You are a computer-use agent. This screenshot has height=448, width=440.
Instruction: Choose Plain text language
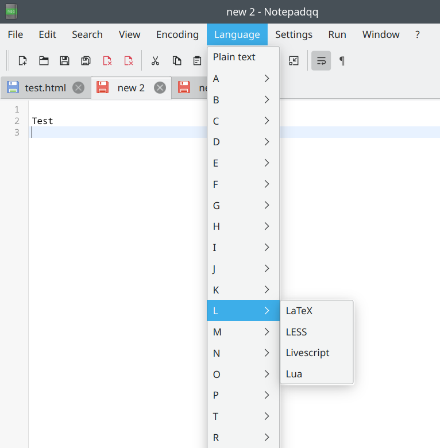pos(243,57)
